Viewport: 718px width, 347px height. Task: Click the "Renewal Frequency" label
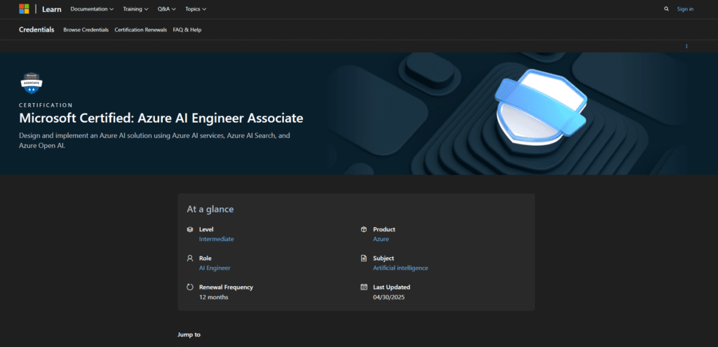click(x=226, y=287)
